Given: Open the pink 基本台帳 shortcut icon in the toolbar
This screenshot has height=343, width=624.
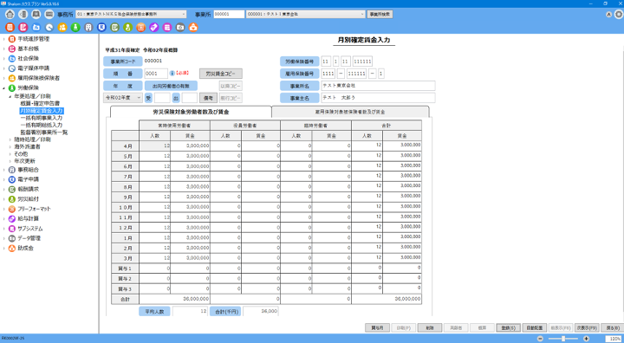Looking at the screenshot, I should pos(23,28).
